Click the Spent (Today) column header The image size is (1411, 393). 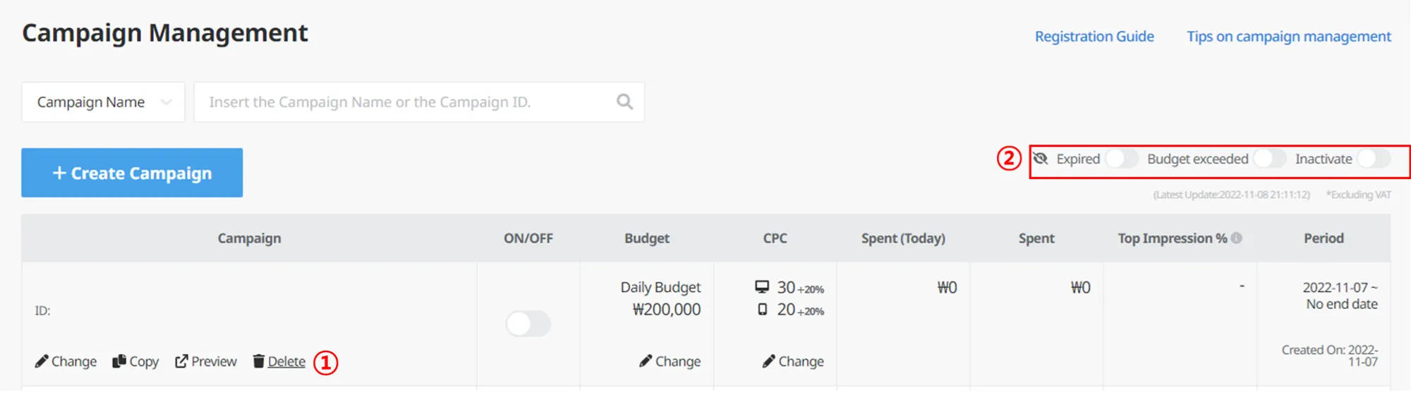[903, 238]
